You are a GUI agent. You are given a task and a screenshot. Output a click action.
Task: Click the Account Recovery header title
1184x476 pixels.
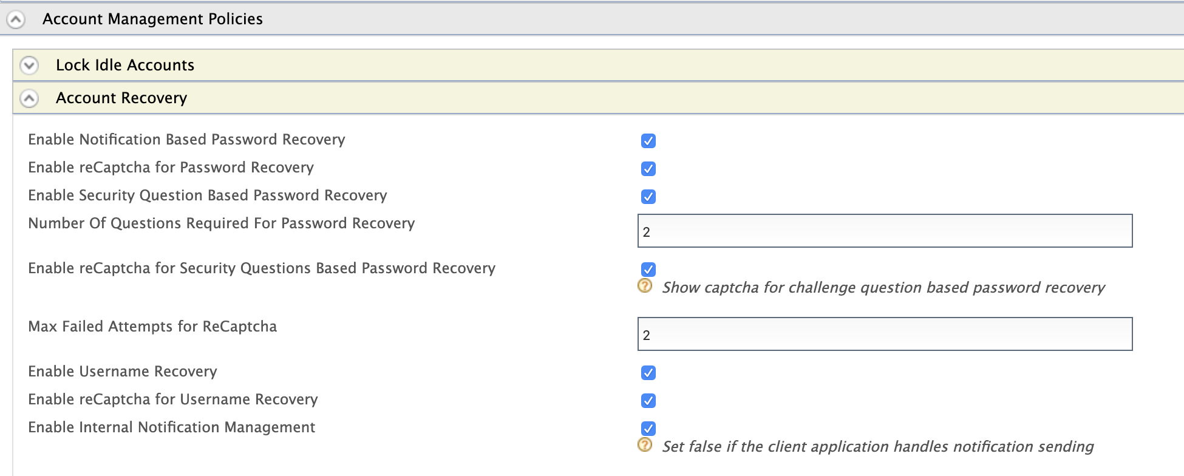coord(121,98)
